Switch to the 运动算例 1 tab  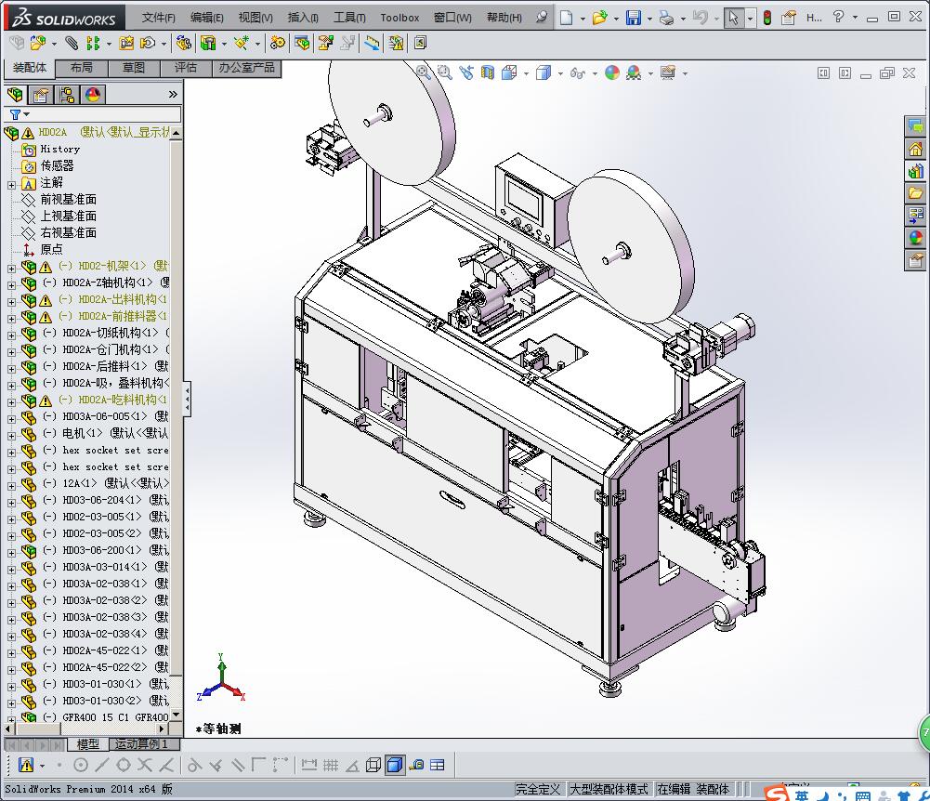click(140, 744)
